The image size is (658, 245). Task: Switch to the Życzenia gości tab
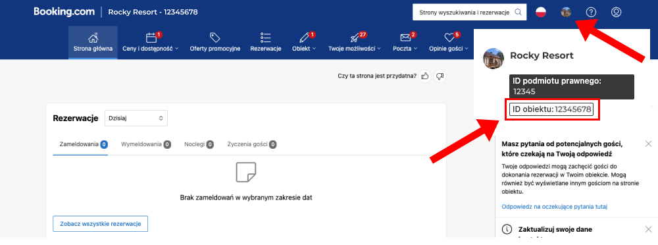pos(252,144)
